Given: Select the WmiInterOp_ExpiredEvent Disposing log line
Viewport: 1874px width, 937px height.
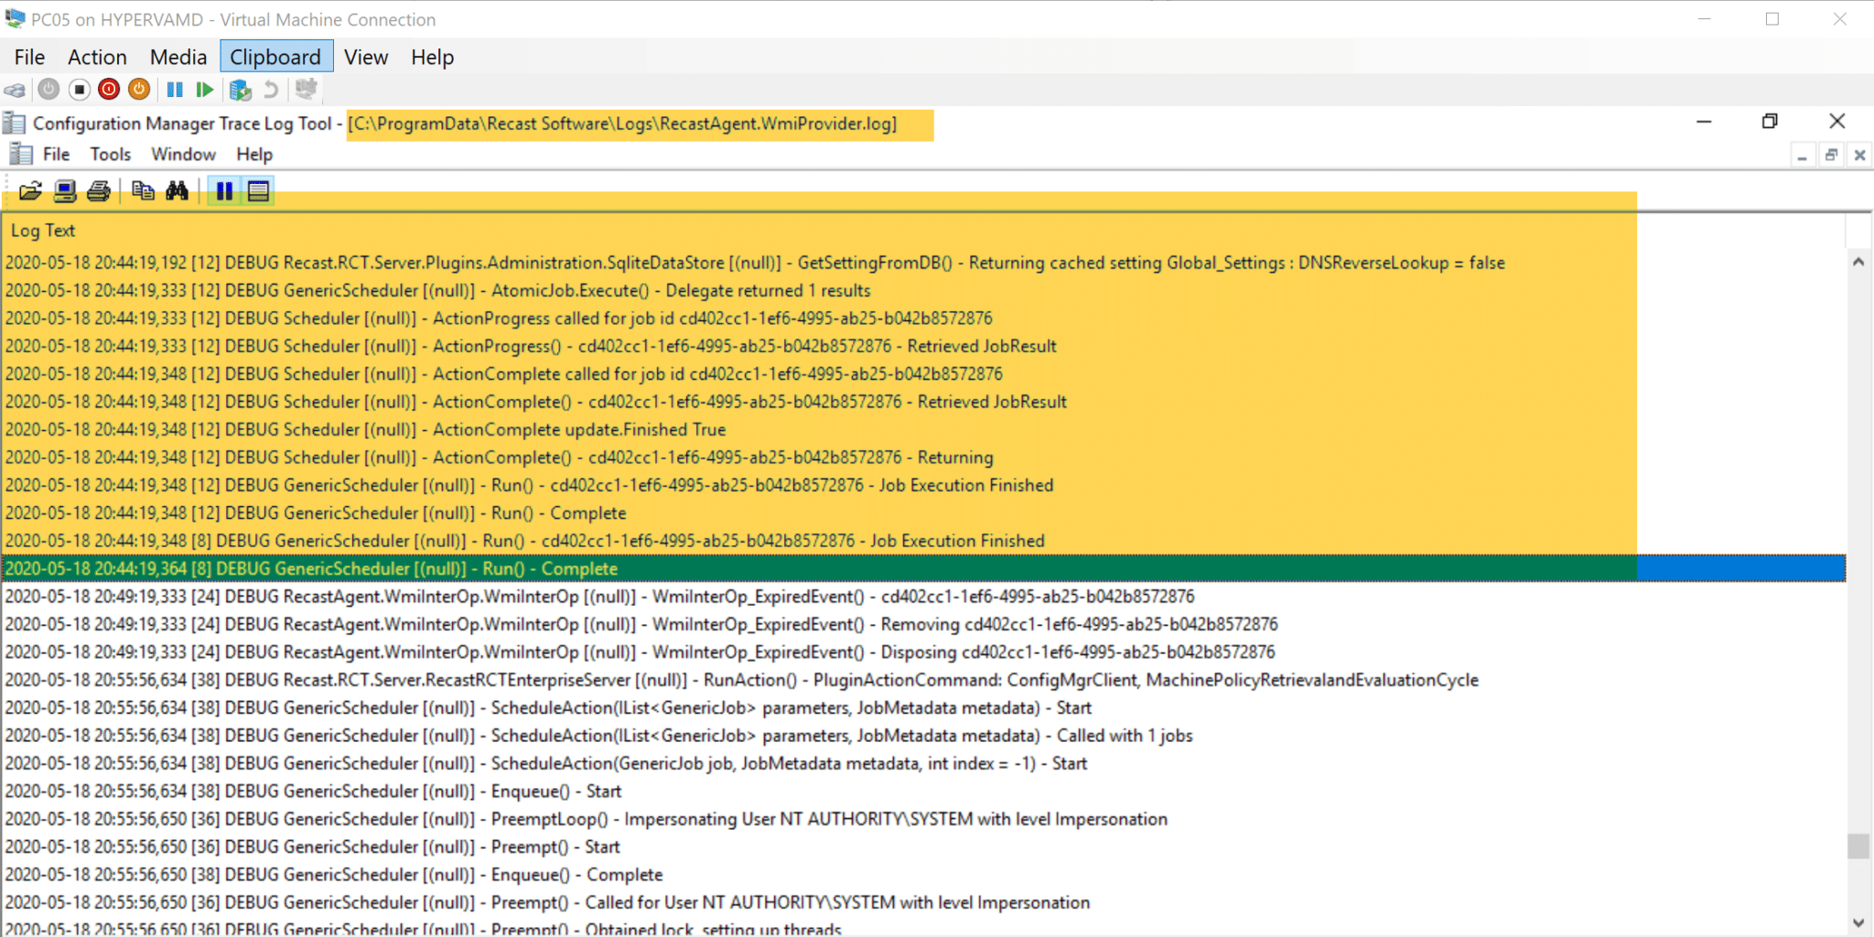Looking at the screenshot, I should [x=641, y=652].
